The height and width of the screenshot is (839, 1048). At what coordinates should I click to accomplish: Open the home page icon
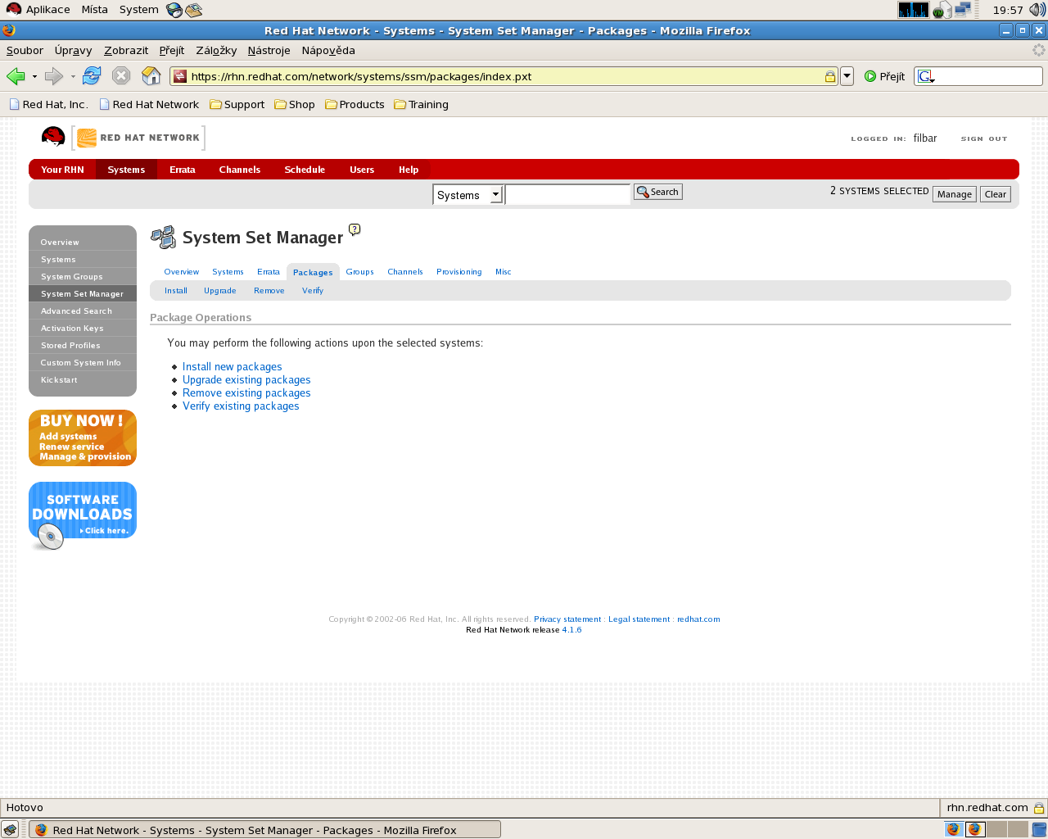[151, 76]
